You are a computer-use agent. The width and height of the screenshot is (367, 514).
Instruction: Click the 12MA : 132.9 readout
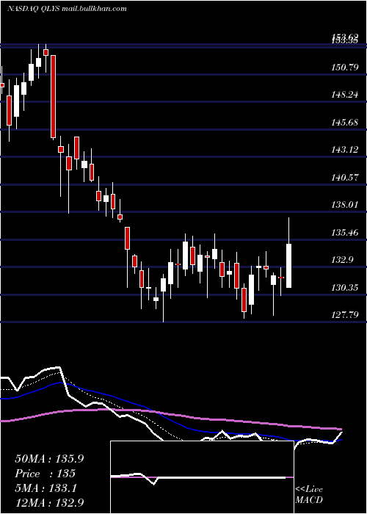click(x=49, y=502)
